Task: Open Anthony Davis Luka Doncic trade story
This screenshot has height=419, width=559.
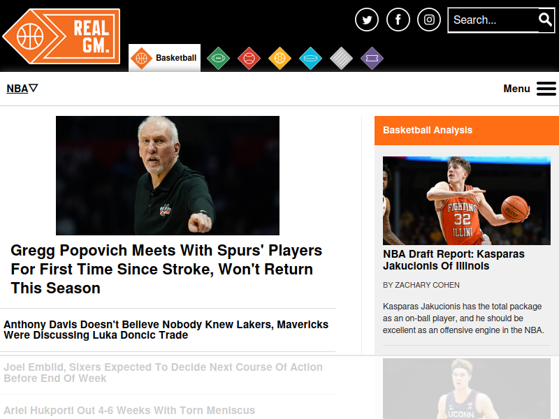Action: [166, 330]
